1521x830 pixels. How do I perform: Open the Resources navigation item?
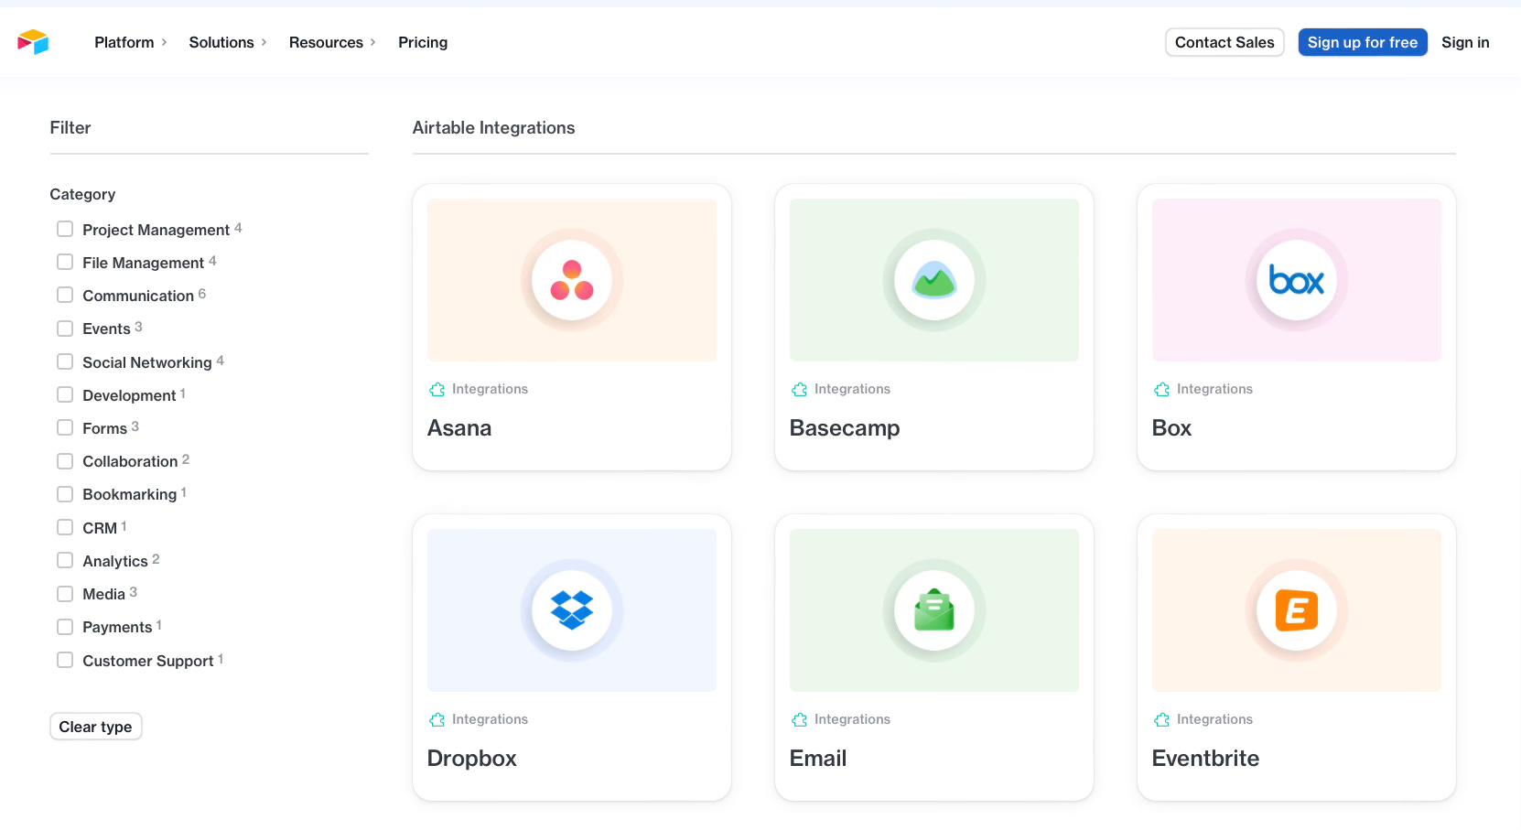(x=326, y=42)
